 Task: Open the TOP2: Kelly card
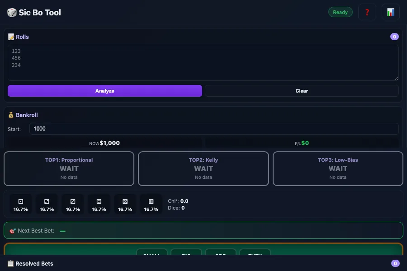tap(203, 168)
